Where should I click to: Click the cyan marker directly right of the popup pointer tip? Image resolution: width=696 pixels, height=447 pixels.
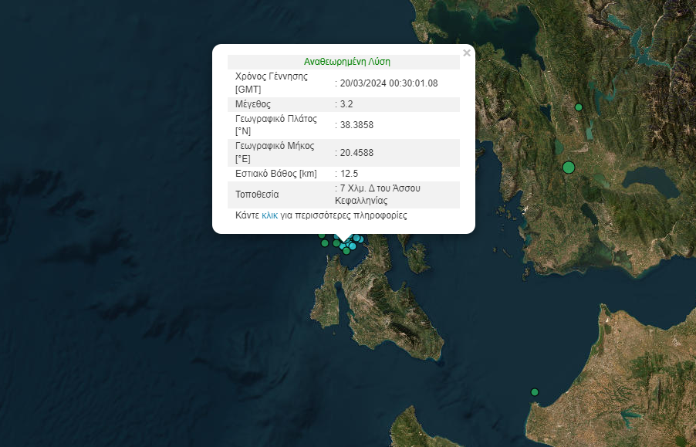point(356,239)
